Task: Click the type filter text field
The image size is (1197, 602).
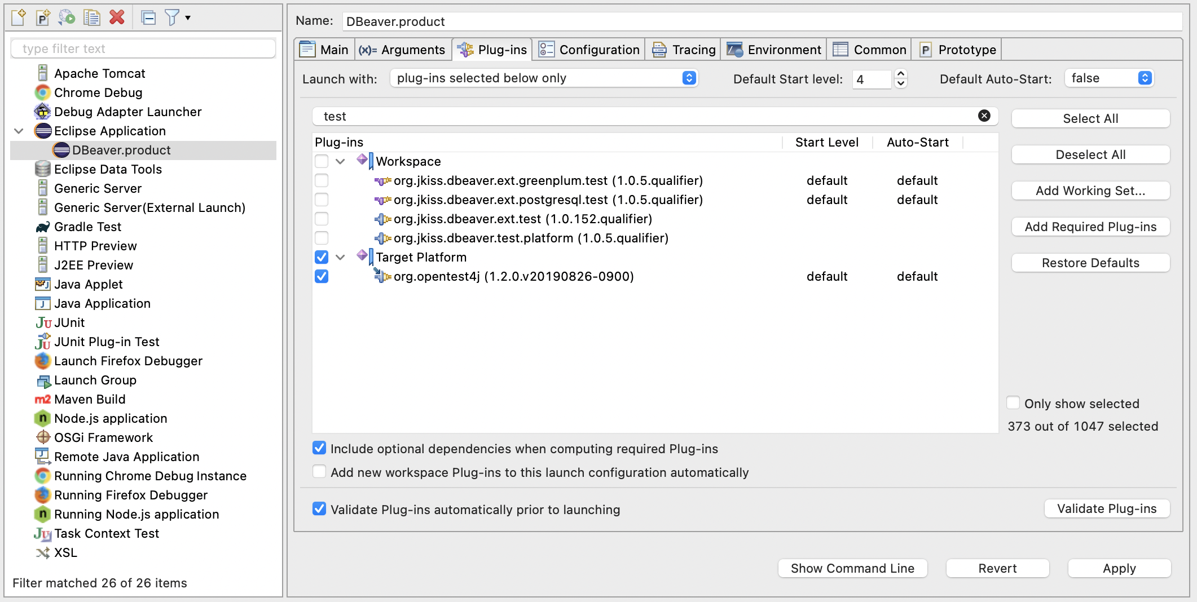Action: [x=143, y=48]
